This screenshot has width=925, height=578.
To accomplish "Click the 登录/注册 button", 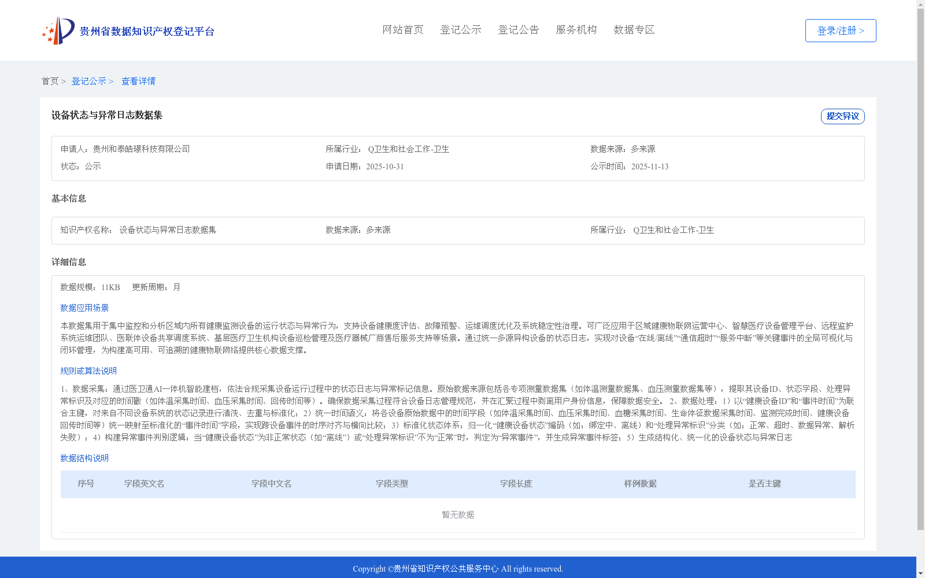I will click(841, 31).
